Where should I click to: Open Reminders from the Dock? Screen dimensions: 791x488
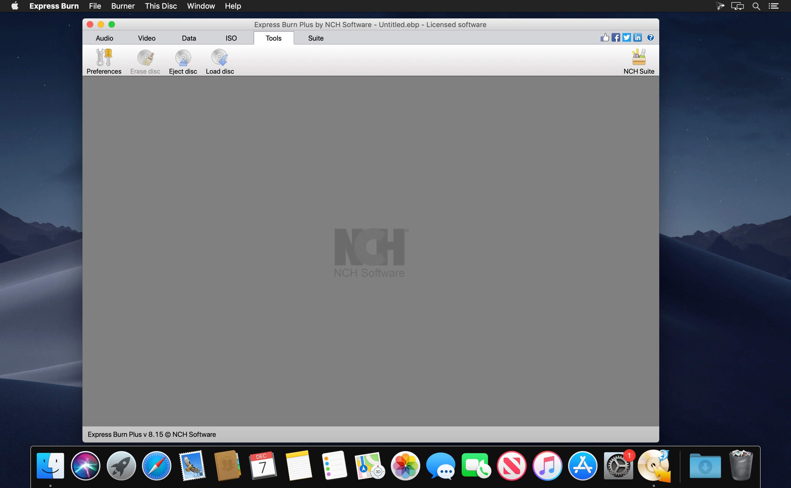coord(334,466)
